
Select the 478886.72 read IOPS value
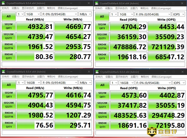(128, 47)
